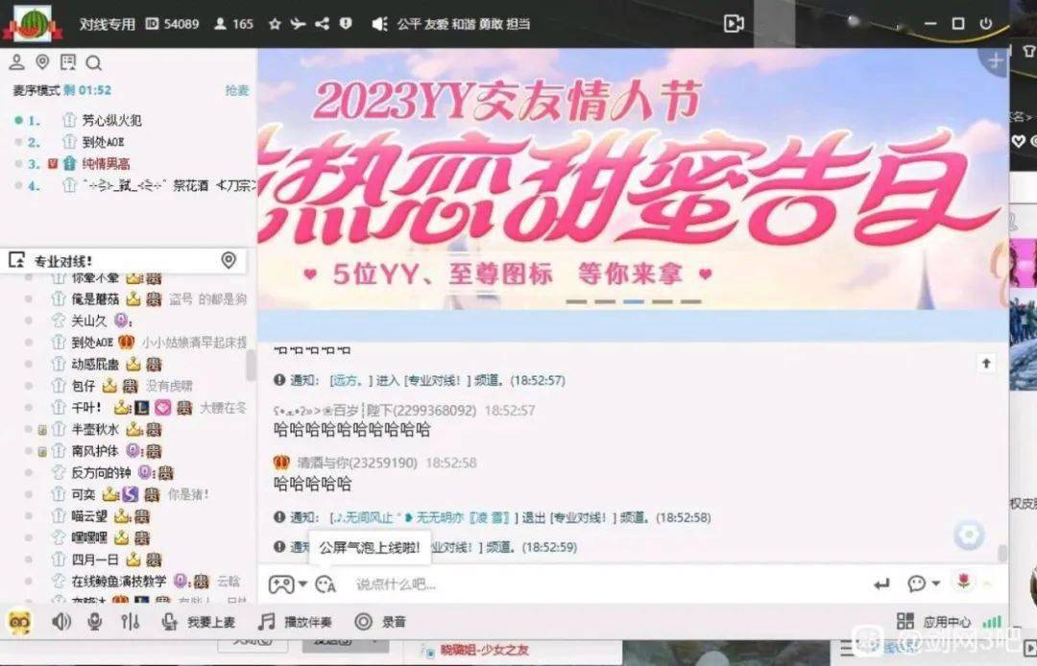Open sender 清酒与你(23259190) profile
Screen dimensions: 1037x666
point(358,463)
